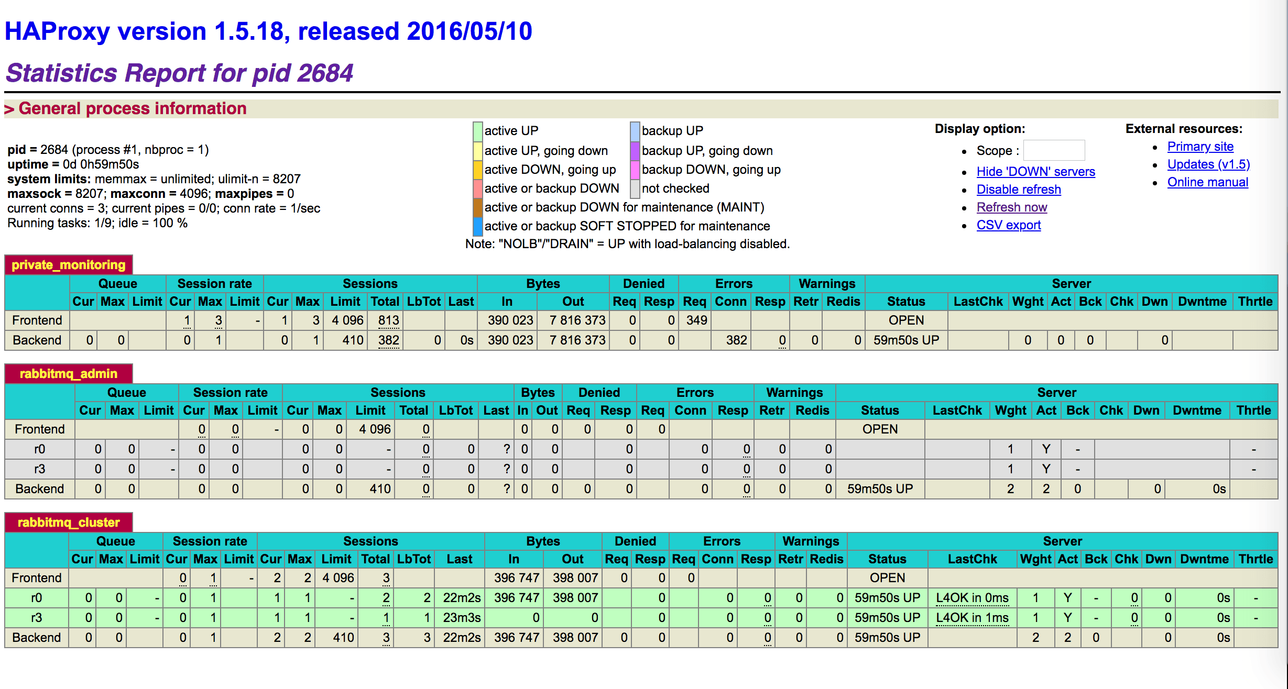Click the blue 'backup UP' legend swatch
Screen dimensions: 1288x689
pyautogui.click(x=635, y=131)
